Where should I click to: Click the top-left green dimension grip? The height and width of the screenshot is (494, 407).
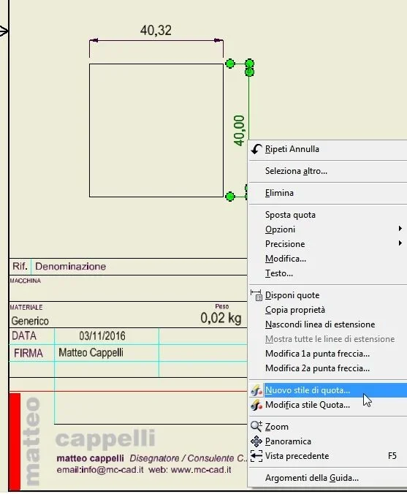pos(230,64)
